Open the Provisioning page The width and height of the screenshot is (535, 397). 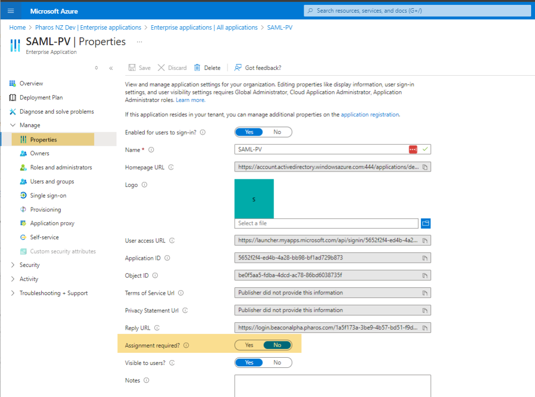pos(45,209)
